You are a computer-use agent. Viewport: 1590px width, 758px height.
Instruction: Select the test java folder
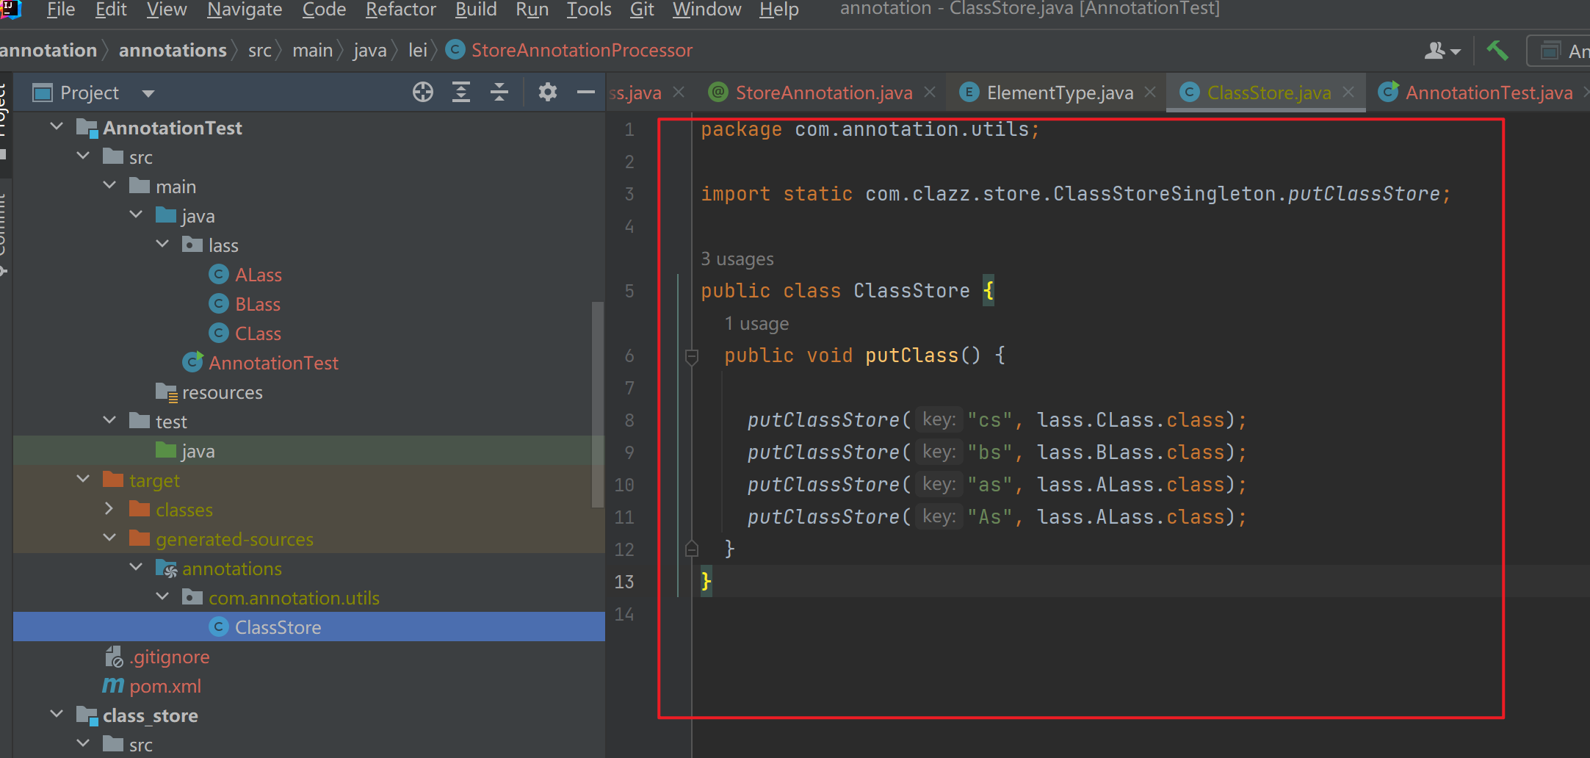click(x=198, y=451)
